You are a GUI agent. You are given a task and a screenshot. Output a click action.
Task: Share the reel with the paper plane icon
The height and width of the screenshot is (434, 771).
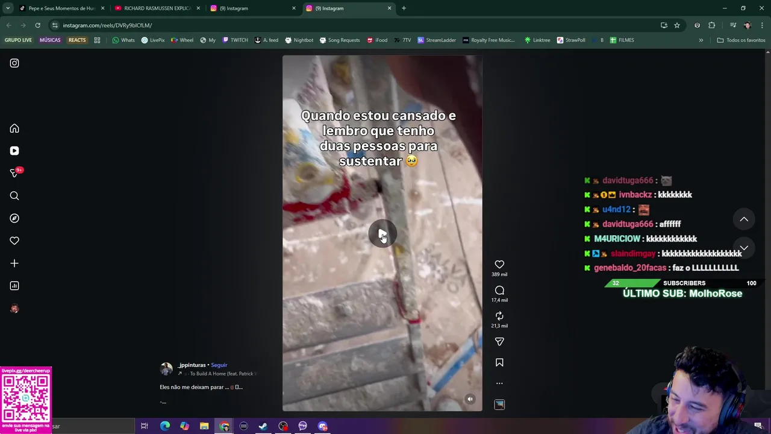pyautogui.click(x=499, y=342)
